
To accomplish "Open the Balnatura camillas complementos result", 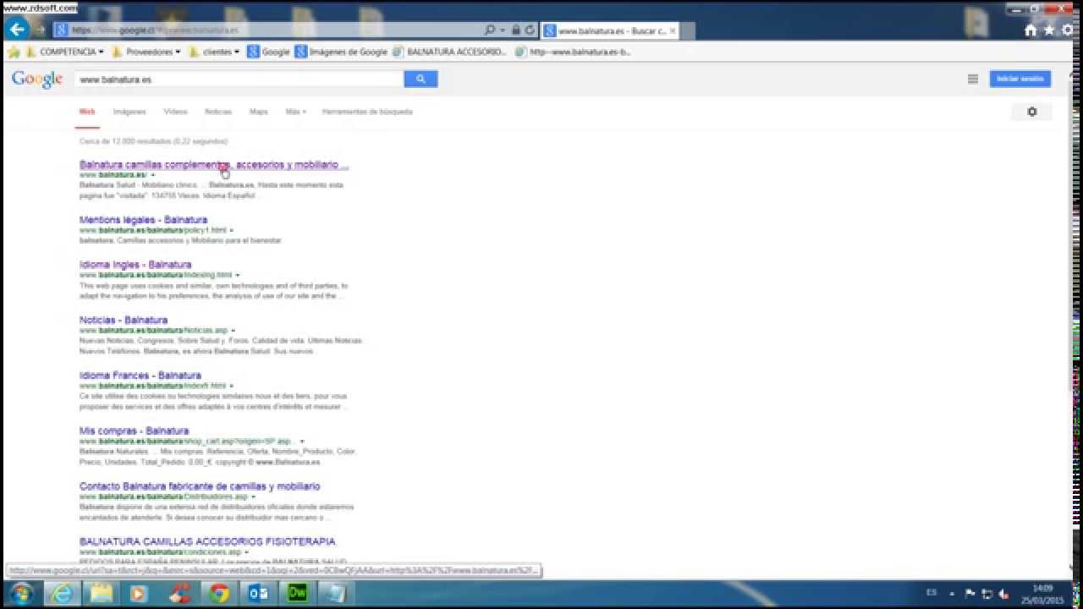I will click(x=214, y=164).
